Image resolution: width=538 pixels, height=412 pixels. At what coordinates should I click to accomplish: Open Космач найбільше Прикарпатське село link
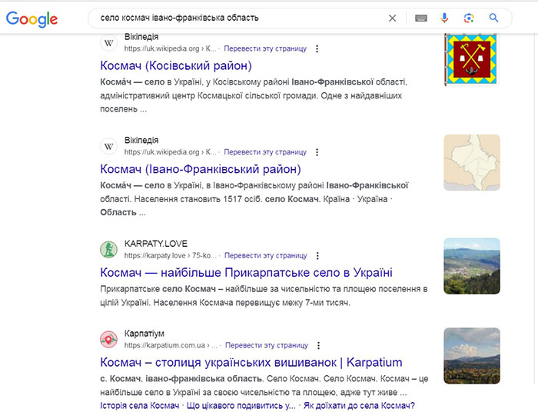pyautogui.click(x=246, y=272)
